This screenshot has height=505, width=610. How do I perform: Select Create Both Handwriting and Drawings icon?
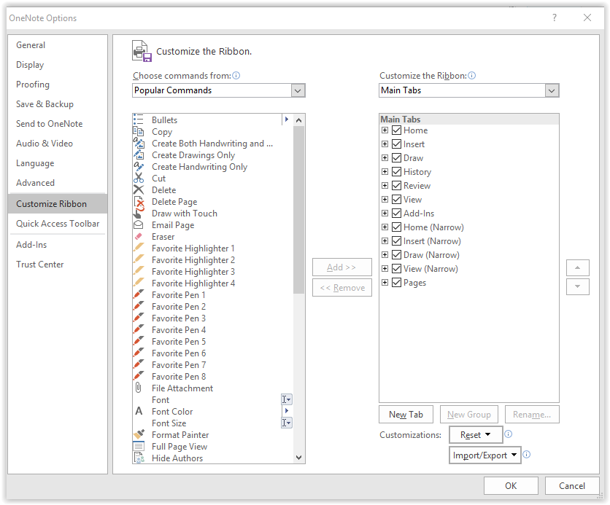(x=139, y=143)
